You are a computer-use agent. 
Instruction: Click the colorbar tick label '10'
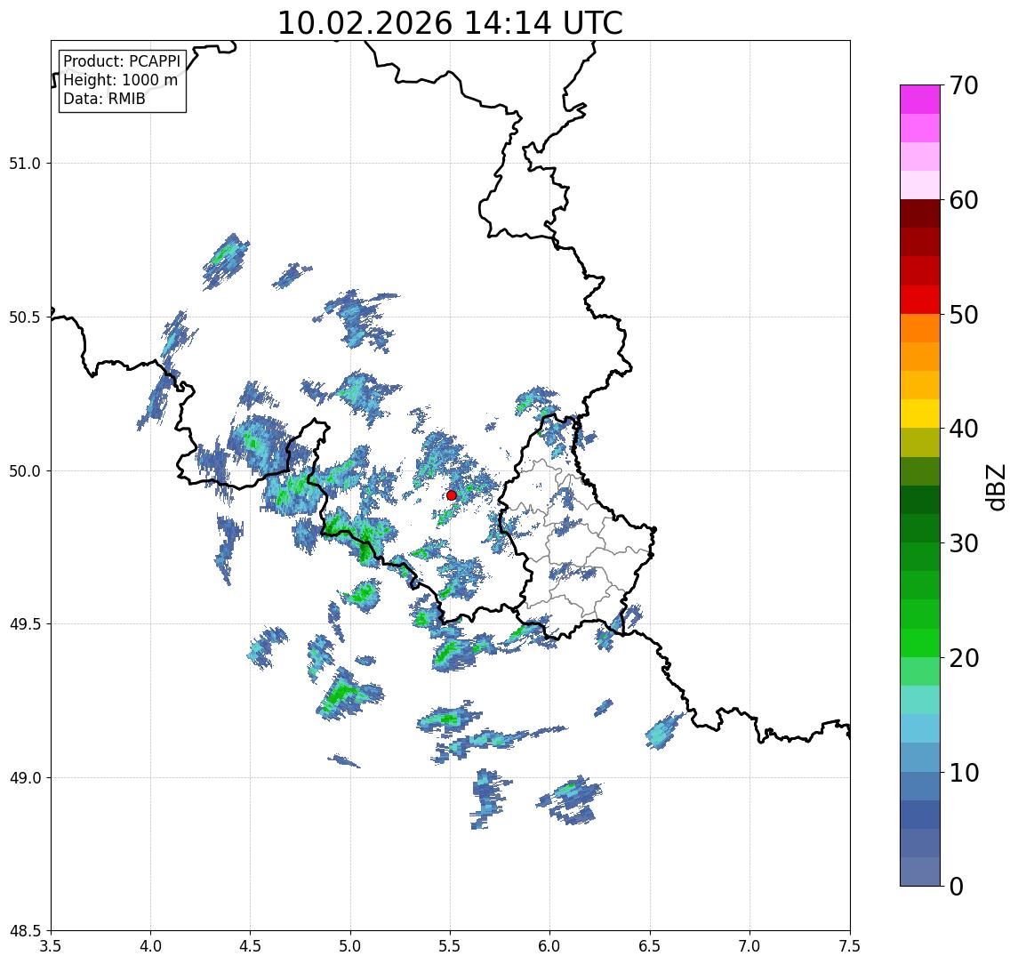[x=964, y=773]
